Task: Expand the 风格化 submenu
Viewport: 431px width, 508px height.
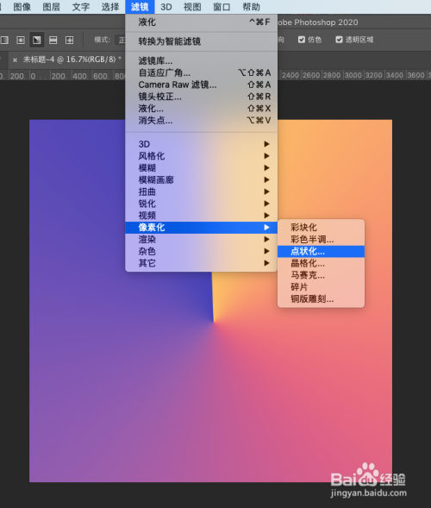Action: [x=201, y=156]
